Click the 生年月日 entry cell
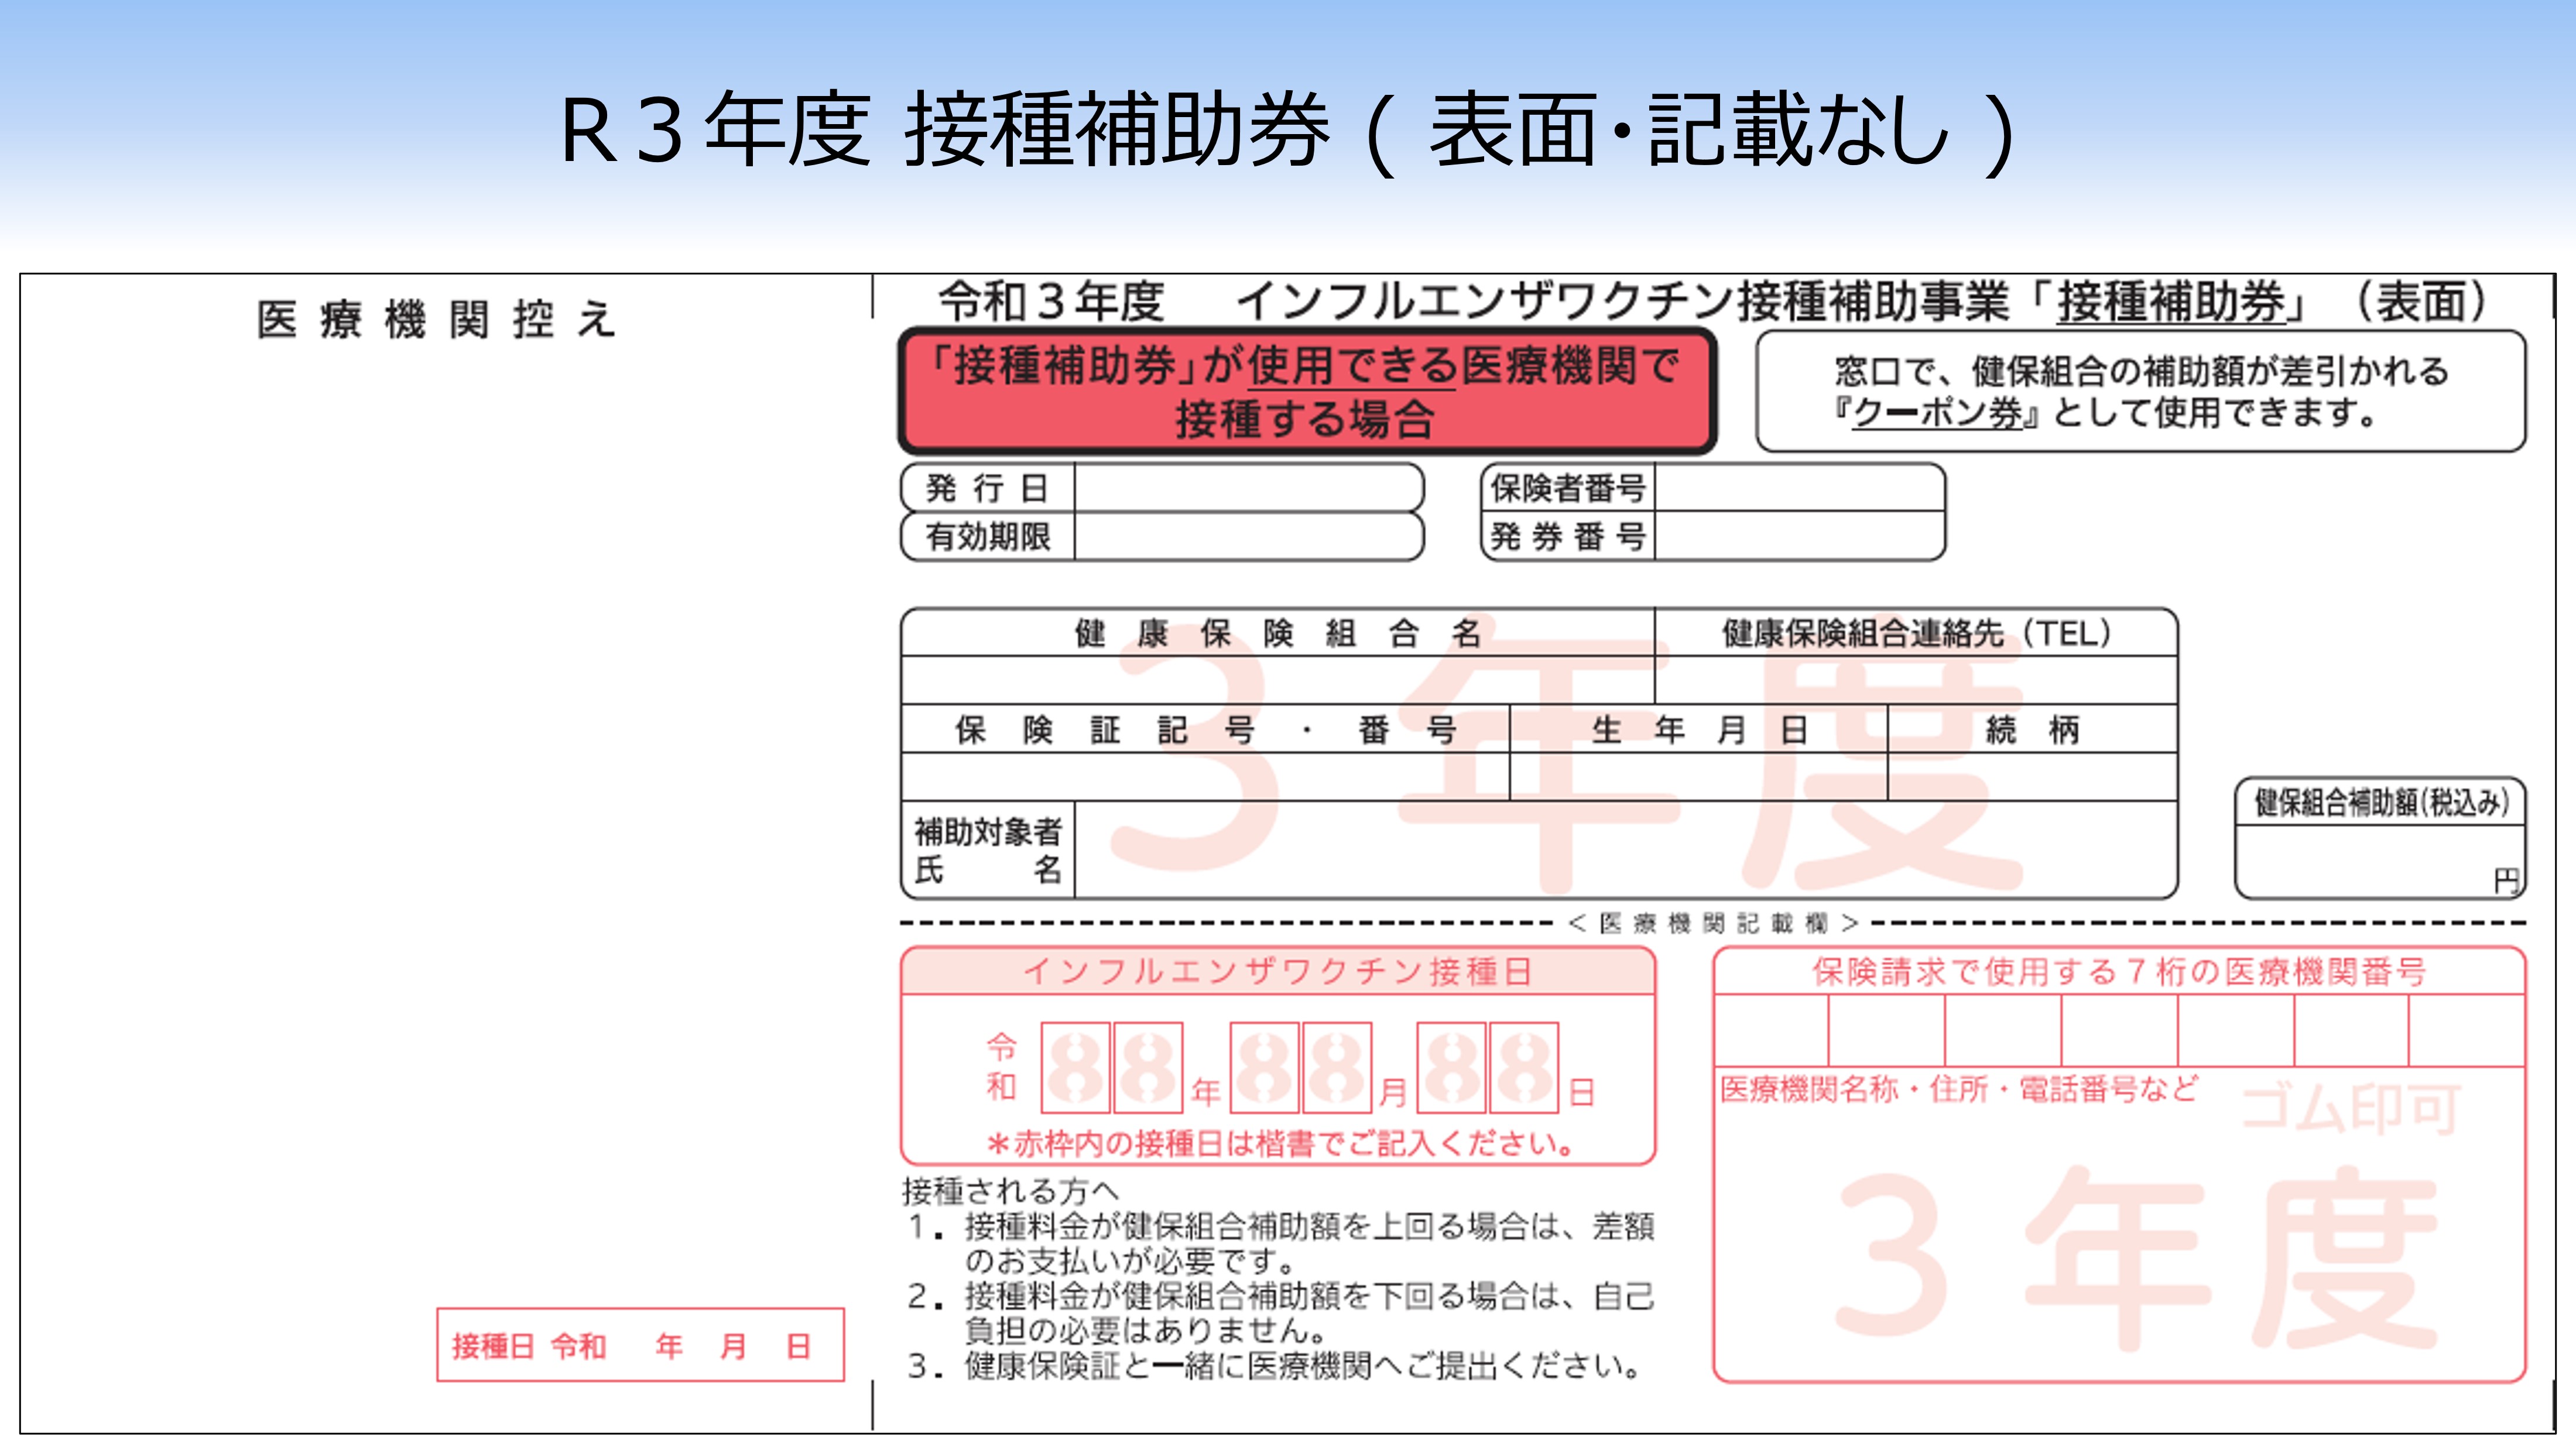The width and height of the screenshot is (2576, 1435). (1697, 777)
